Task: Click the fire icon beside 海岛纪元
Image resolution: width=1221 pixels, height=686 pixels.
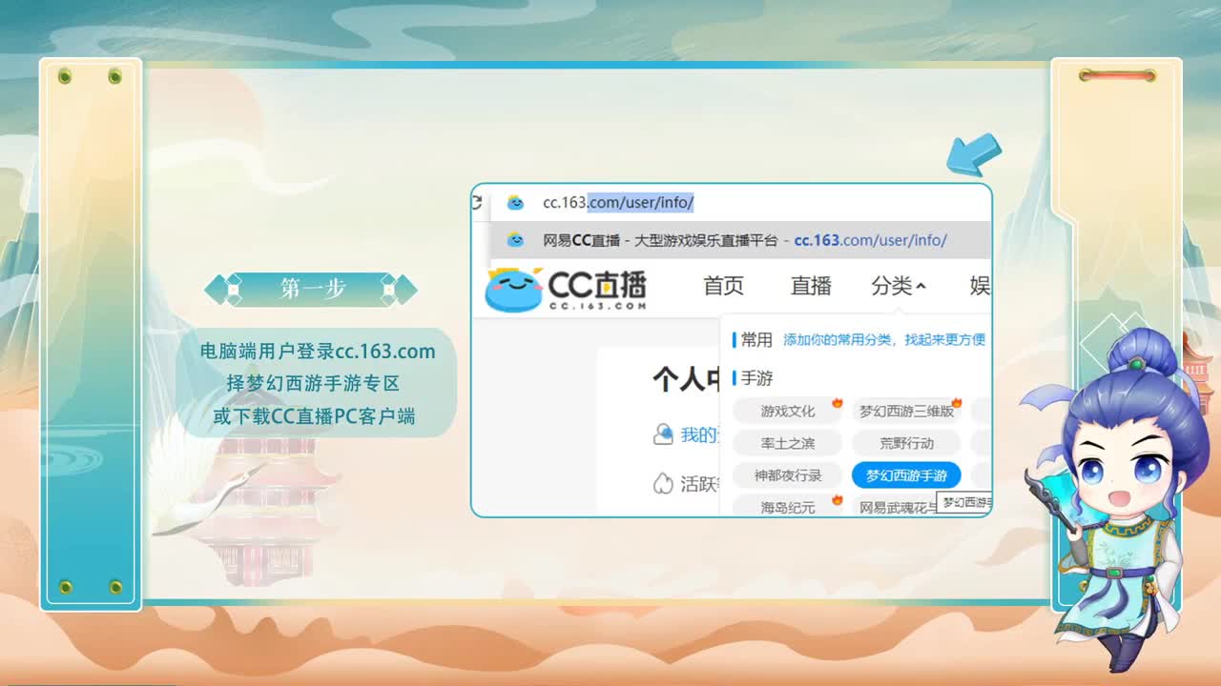Action: click(838, 499)
